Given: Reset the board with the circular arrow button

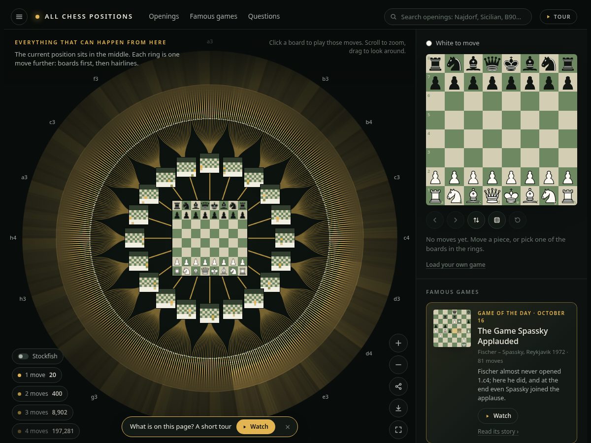Looking at the screenshot, I should click(x=518, y=220).
